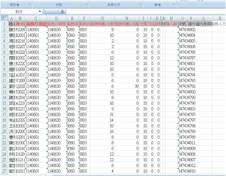Click the 匯入動 header cell in row 1

pyautogui.click(x=171, y=24)
